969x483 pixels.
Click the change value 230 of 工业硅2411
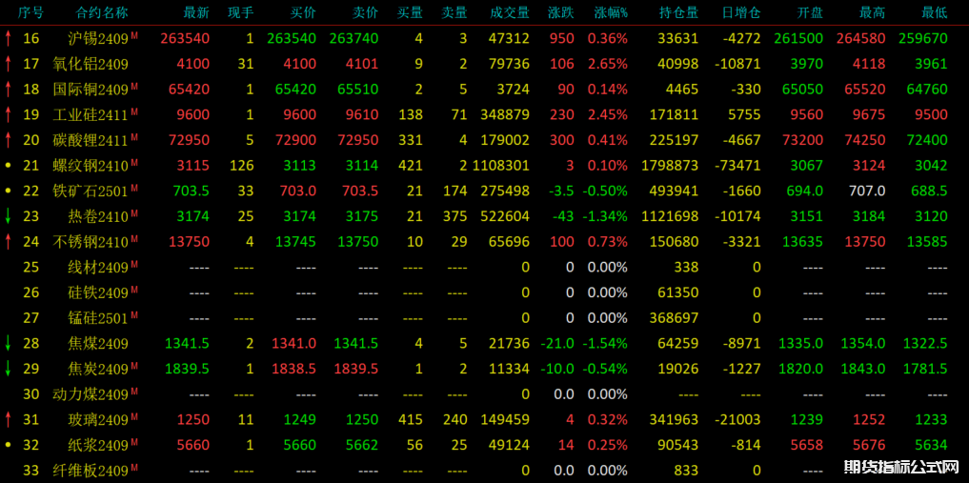point(562,114)
